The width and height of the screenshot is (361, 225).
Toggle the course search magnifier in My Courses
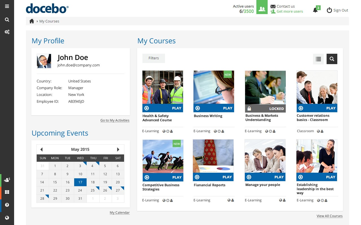pos(332,59)
